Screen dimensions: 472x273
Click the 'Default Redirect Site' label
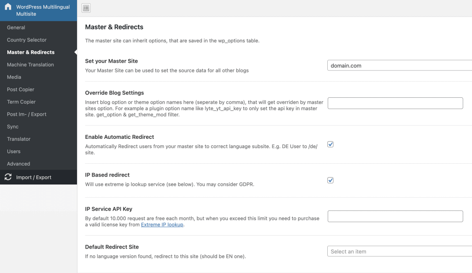pos(112,247)
